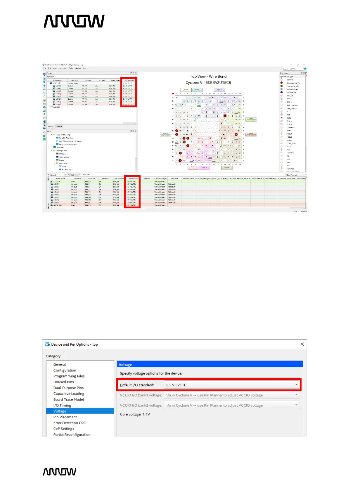Click Current Strength column header

click(x=160, y=179)
